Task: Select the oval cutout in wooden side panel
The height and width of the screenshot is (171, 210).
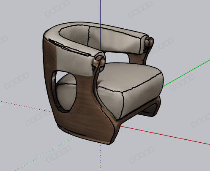Action: tap(65, 92)
